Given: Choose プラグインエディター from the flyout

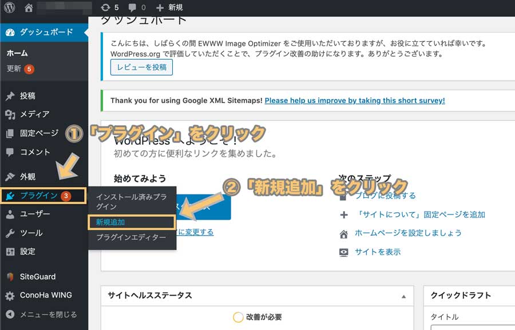Looking at the screenshot, I should 132,237.
